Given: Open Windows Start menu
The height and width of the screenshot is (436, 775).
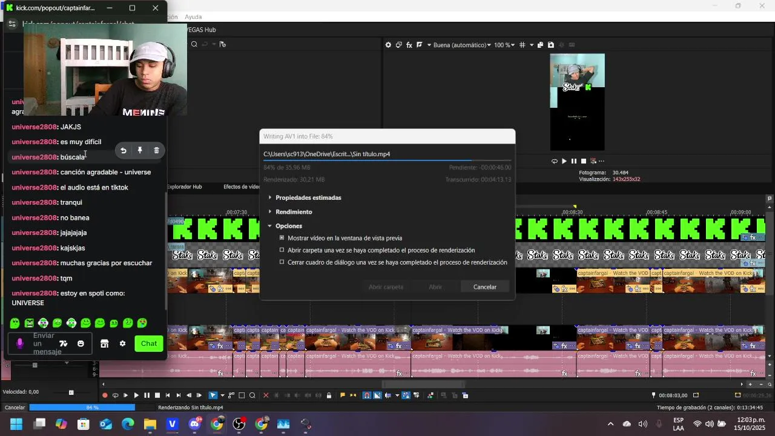Looking at the screenshot, I should [16, 424].
